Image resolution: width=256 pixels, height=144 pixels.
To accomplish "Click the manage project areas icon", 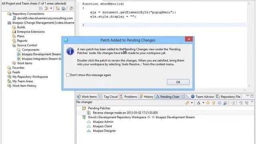I will [x=58, y=8].
